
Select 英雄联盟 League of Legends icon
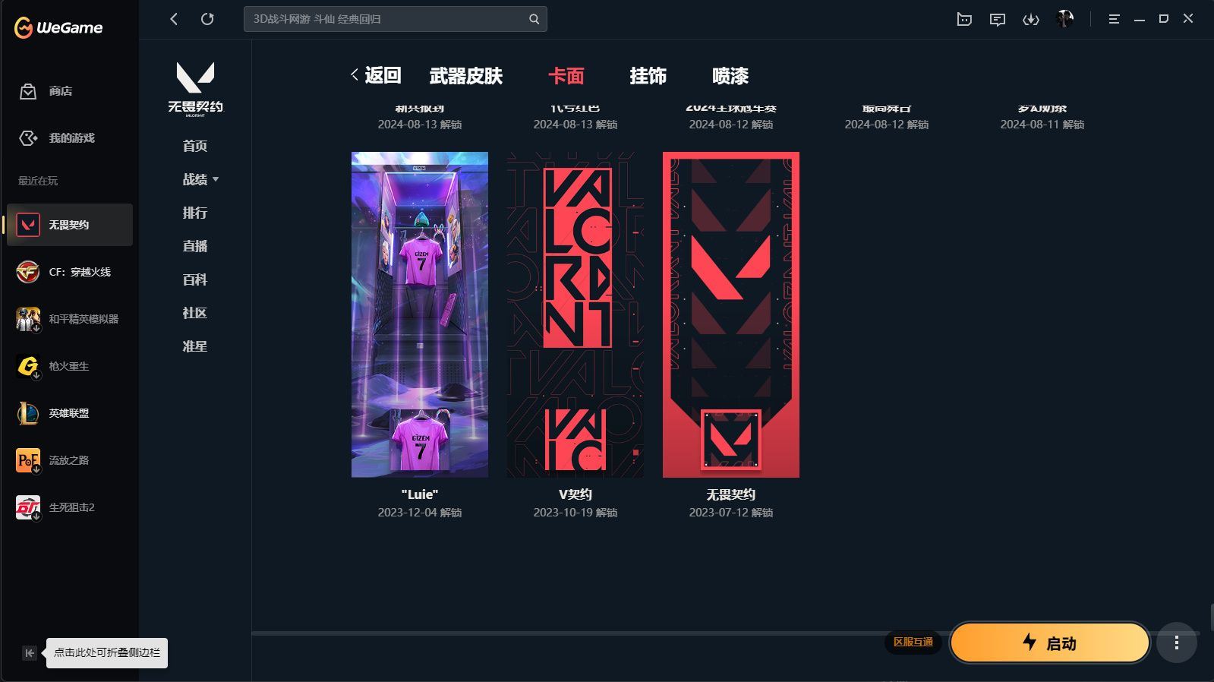tap(28, 413)
